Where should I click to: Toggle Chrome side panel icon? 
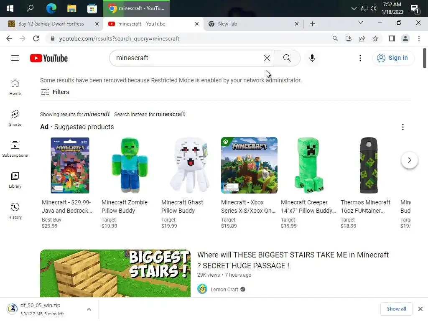pos(392,38)
